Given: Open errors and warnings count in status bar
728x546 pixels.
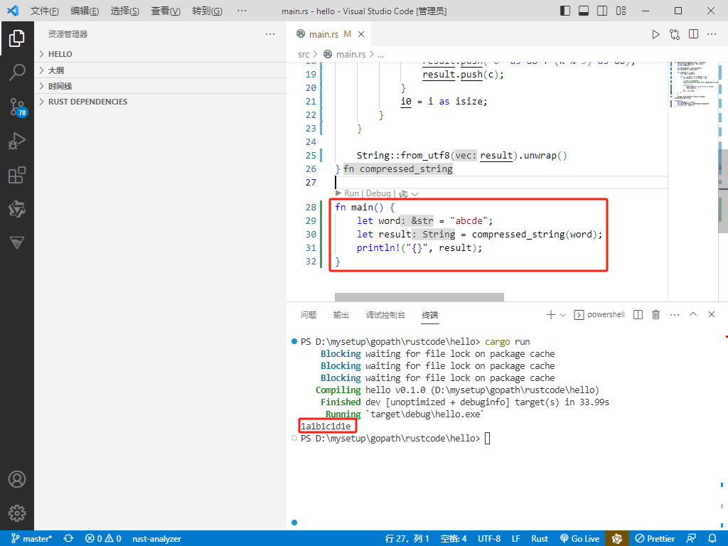Looking at the screenshot, I should coord(103,539).
